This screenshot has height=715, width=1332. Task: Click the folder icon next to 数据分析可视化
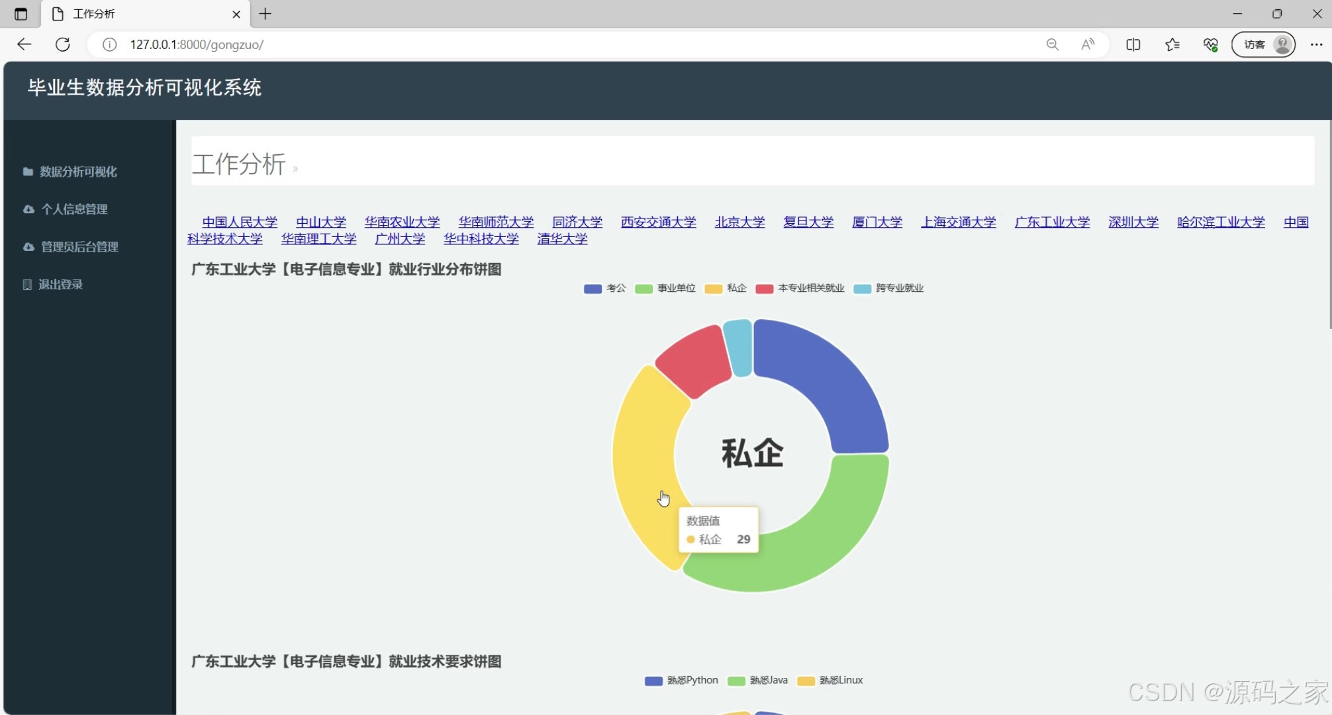tap(27, 171)
